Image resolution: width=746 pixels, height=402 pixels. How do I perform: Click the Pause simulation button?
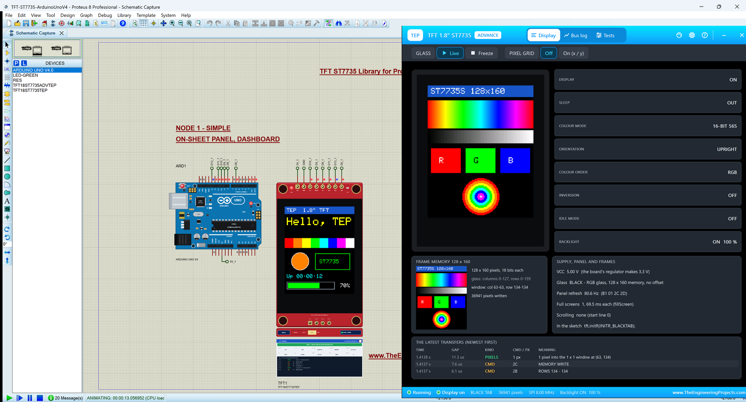30,398
